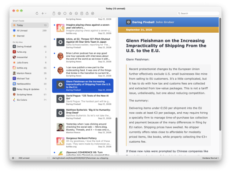The height and width of the screenshot is (173, 231).
Task: Select the Starred smart feed
Action: pyautogui.click(x=30, y=36)
